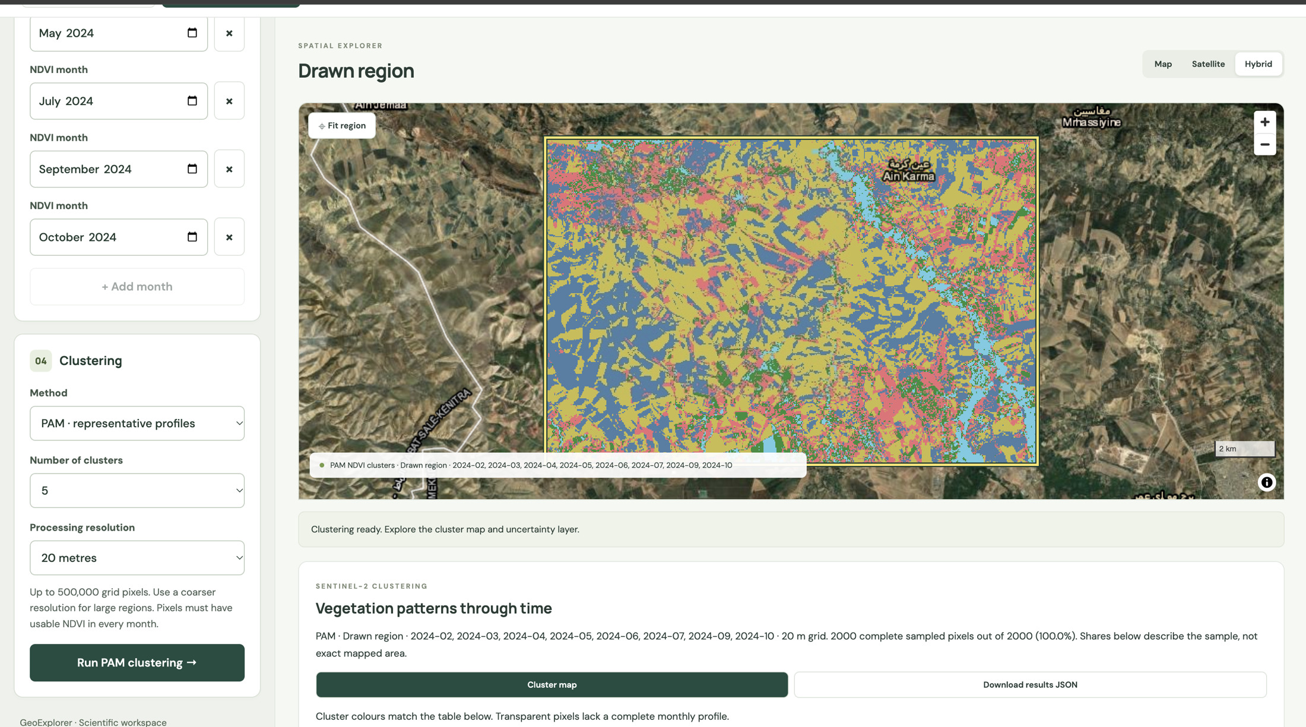This screenshot has width=1306, height=727.
Task: Click the Ain Karma map label
Action: tap(908, 171)
